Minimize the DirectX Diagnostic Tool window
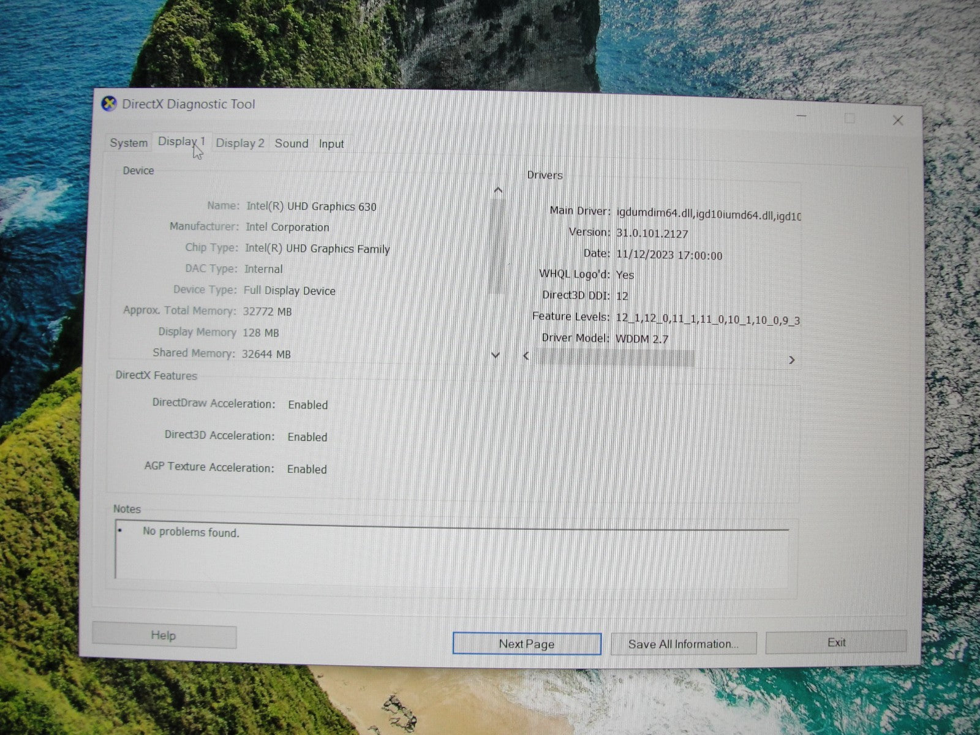Screen dimensions: 980x735 click(x=802, y=116)
